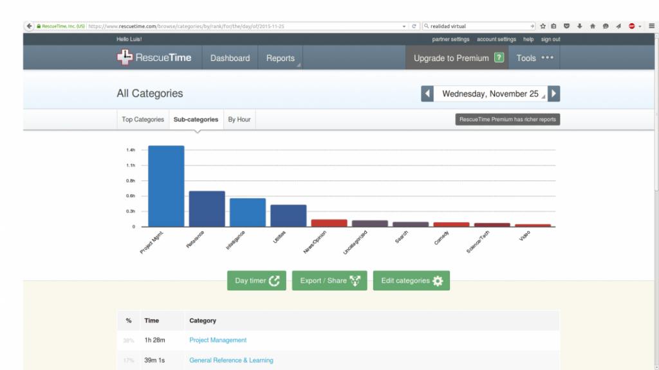
Task: Click the Search bar in the chart
Action: pos(411,224)
